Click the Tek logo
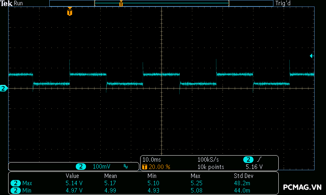 point(7,3)
